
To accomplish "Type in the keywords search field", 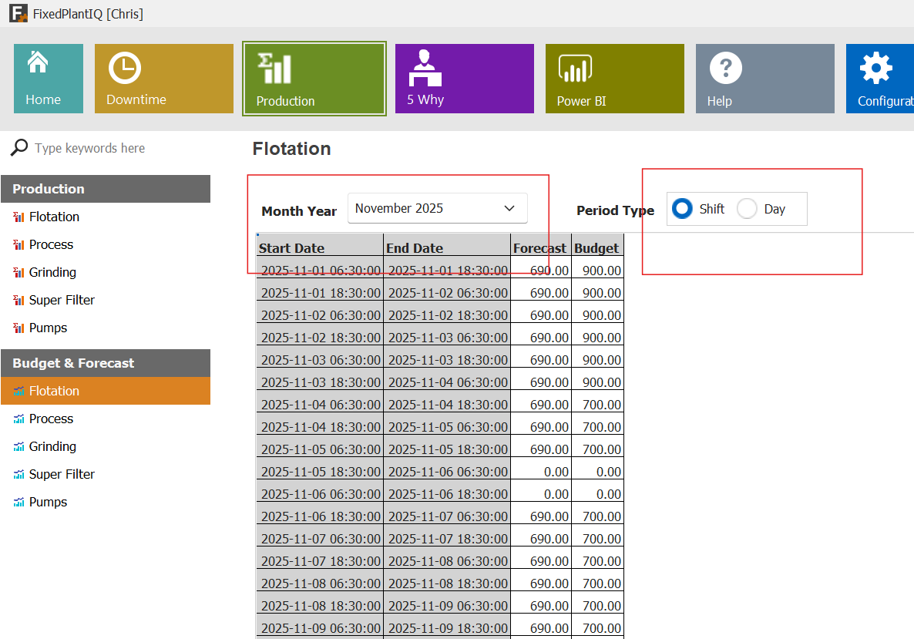I will [116, 148].
